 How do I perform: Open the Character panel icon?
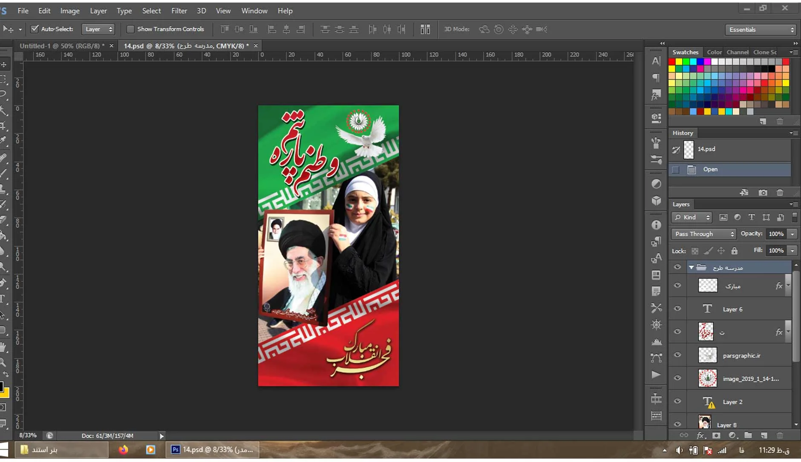click(x=656, y=61)
